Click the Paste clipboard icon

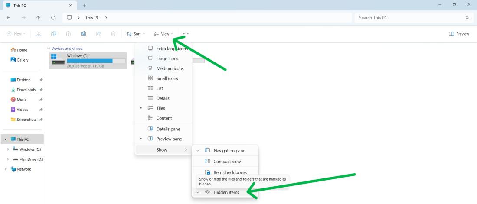pos(69,34)
